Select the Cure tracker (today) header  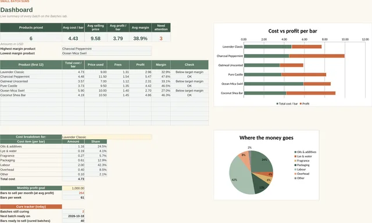31,207
